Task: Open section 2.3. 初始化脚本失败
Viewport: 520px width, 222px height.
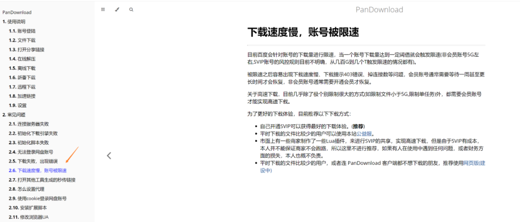Action: [29, 143]
